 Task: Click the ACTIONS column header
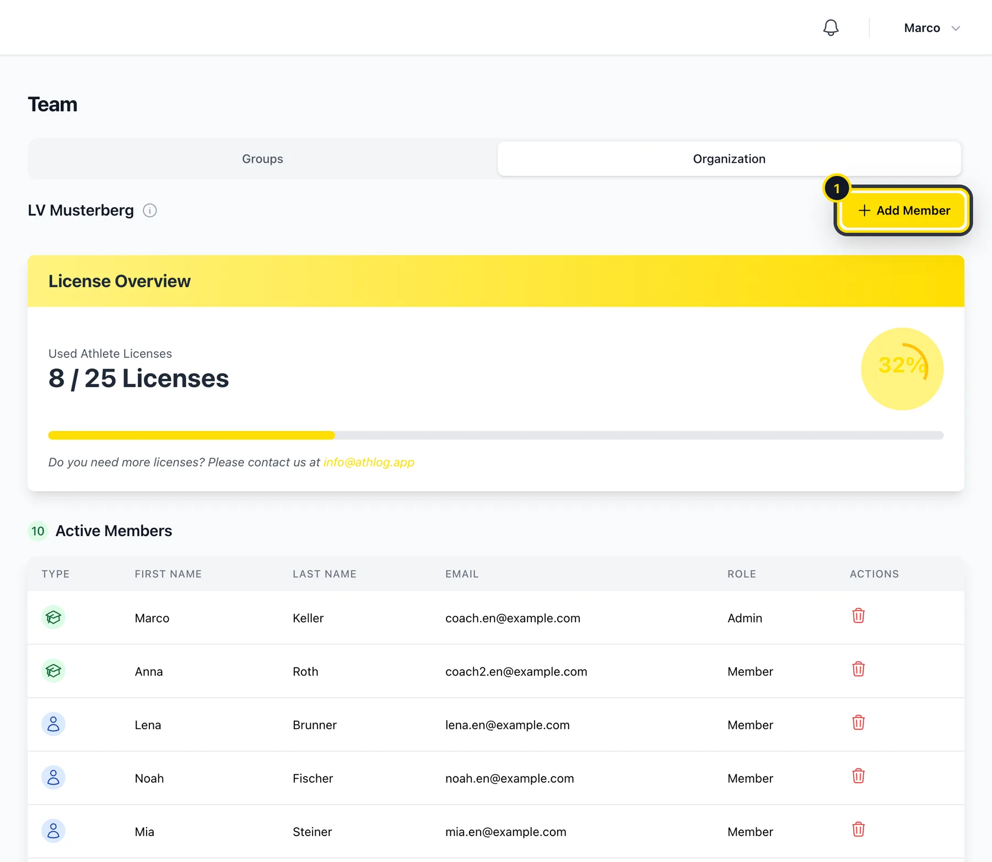tap(874, 574)
